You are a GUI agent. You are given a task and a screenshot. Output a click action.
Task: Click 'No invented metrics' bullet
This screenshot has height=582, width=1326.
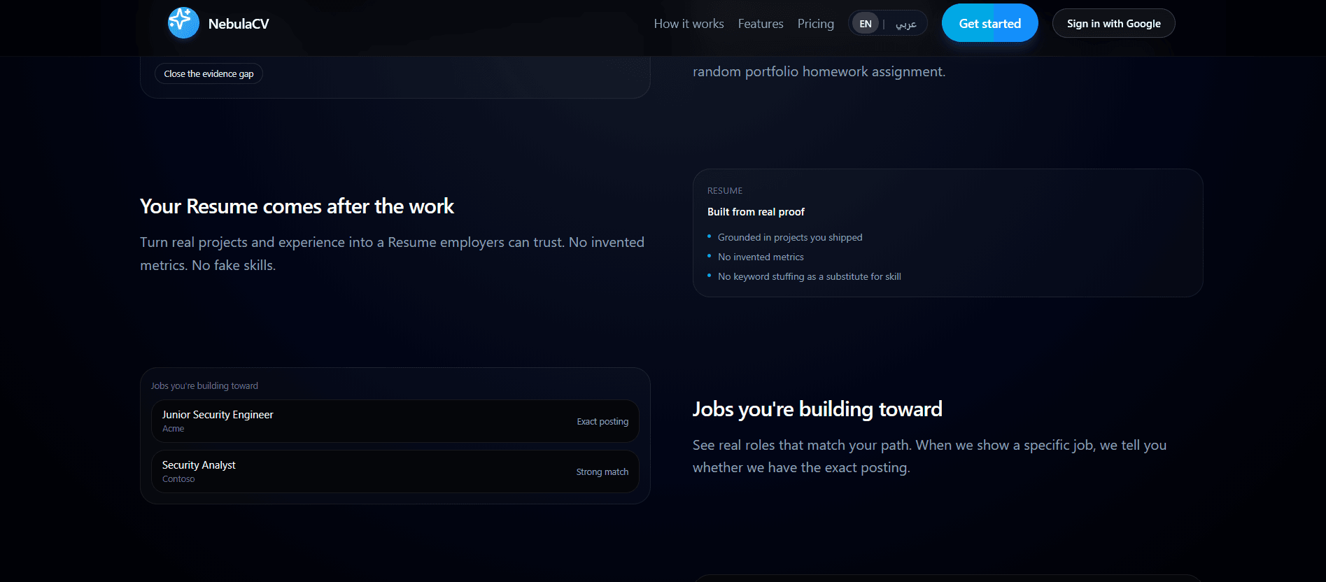click(x=761, y=257)
